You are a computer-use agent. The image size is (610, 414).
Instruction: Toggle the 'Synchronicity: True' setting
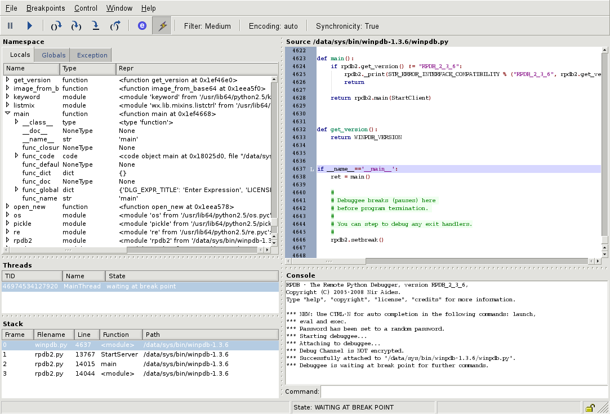[x=346, y=25]
